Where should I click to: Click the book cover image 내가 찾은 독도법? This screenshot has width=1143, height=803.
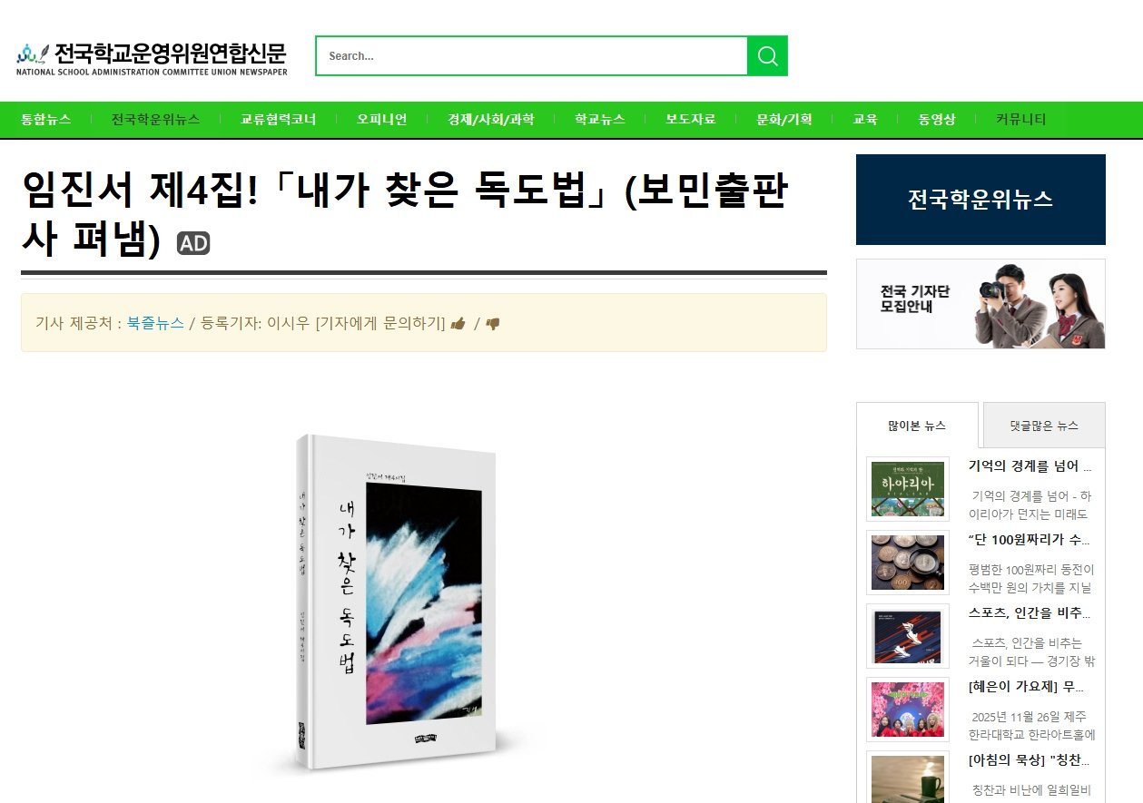[397, 602]
